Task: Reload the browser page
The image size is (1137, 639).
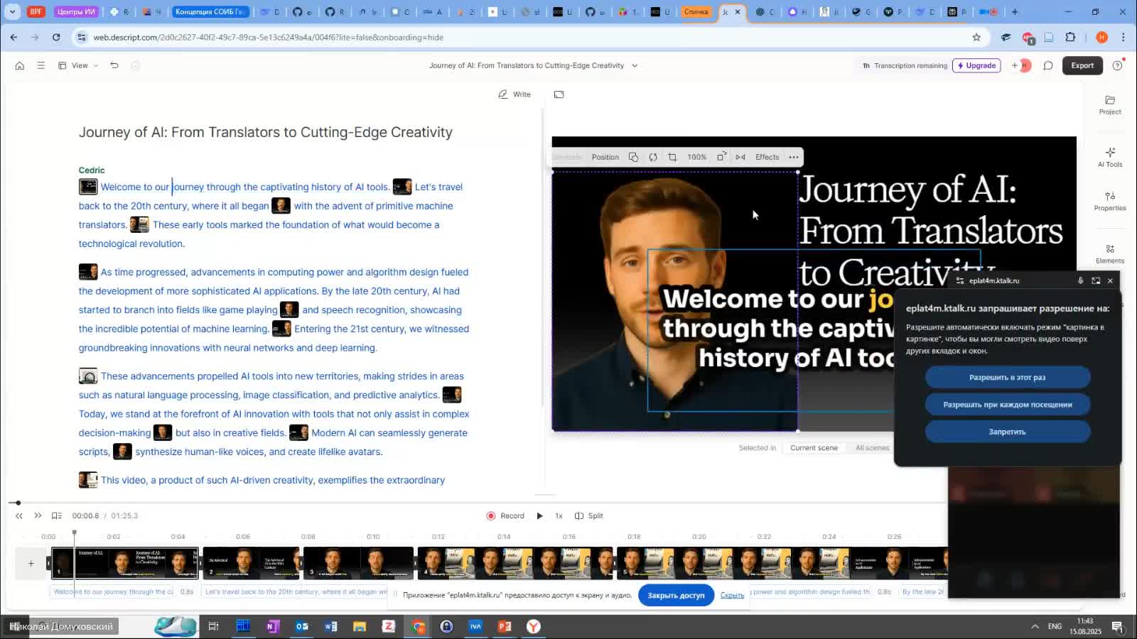Action: coord(56,37)
